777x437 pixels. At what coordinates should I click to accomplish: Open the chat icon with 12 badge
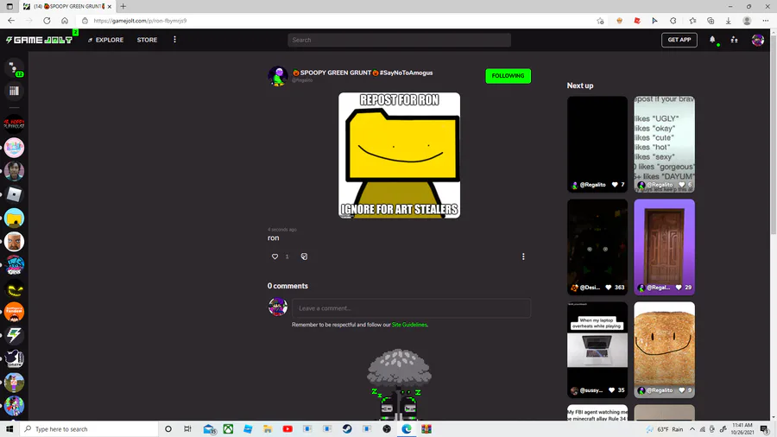(x=14, y=68)
